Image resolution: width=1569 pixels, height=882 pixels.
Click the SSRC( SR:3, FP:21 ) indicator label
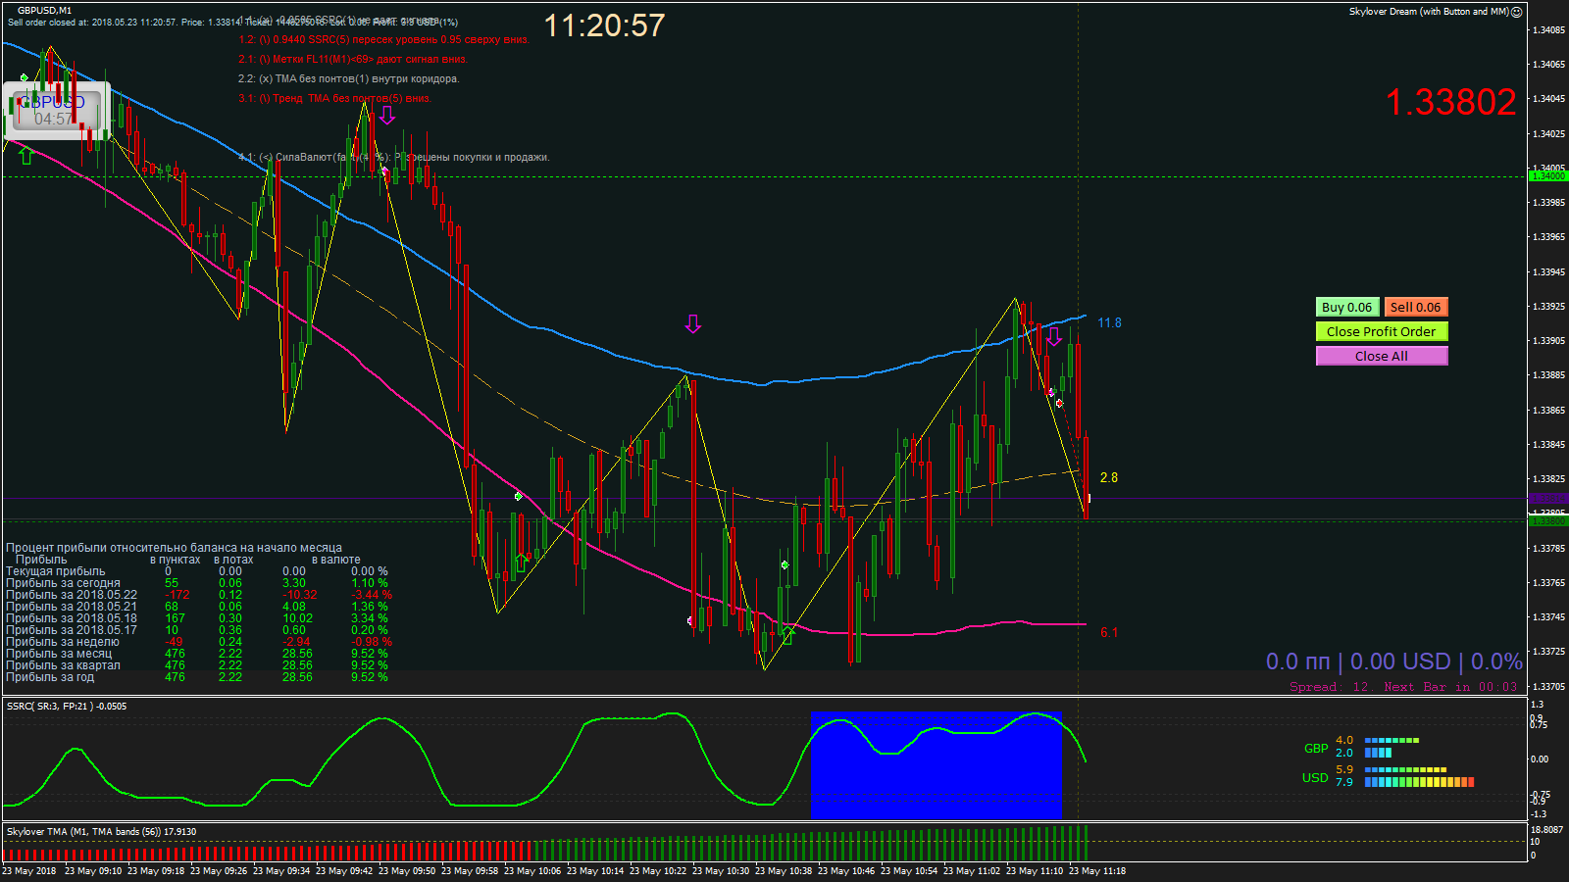tap(67, 706)
